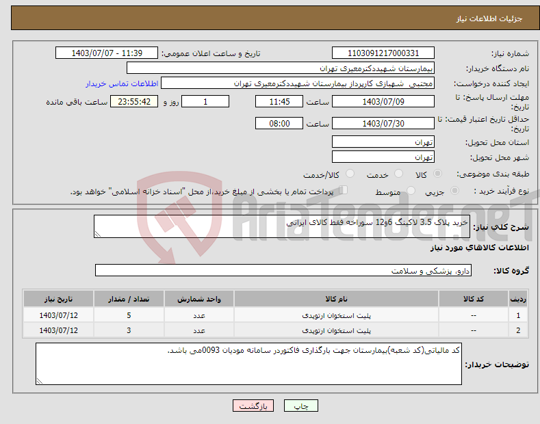Click the گروه کالا field دارو، پزشکی و سلامت
This screenshot has height=424, width=540.
(283, 271)
